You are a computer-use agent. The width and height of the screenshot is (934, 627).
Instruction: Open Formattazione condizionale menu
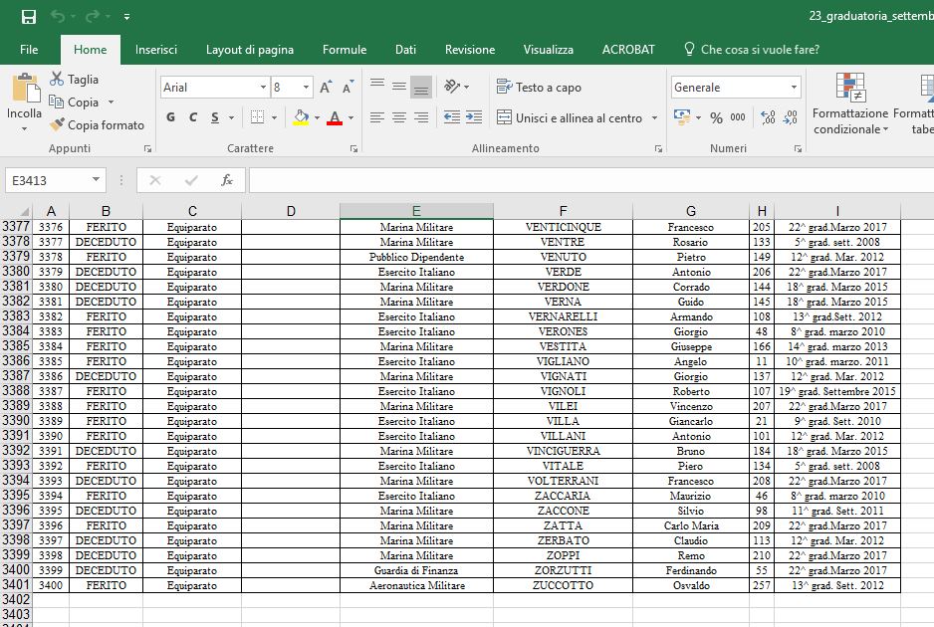tap(850, 104)
